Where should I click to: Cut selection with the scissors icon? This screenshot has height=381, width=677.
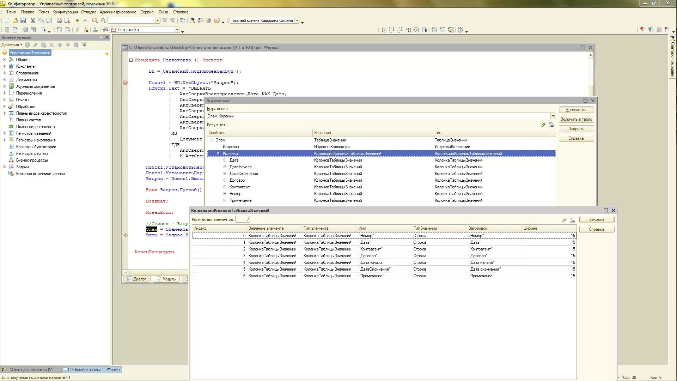click(x=33, y=20)
